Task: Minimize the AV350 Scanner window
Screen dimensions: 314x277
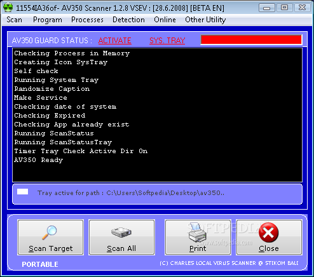Action: [267, 8]
